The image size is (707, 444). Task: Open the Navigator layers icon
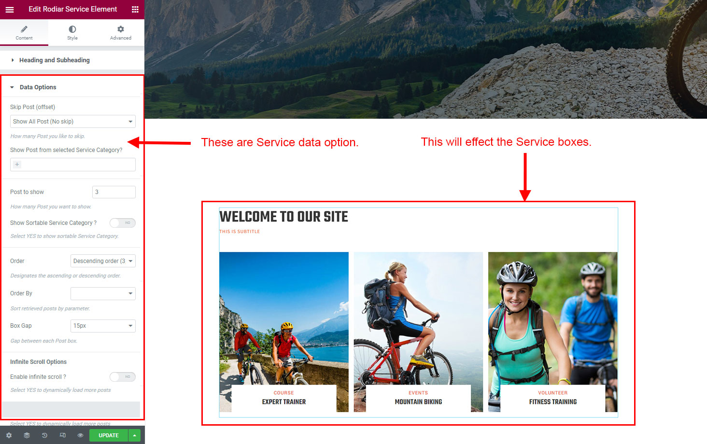[x=27, y=435]
